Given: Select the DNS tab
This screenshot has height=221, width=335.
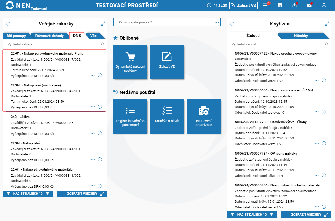Looking at the screenshot, I should click(77, 36).
